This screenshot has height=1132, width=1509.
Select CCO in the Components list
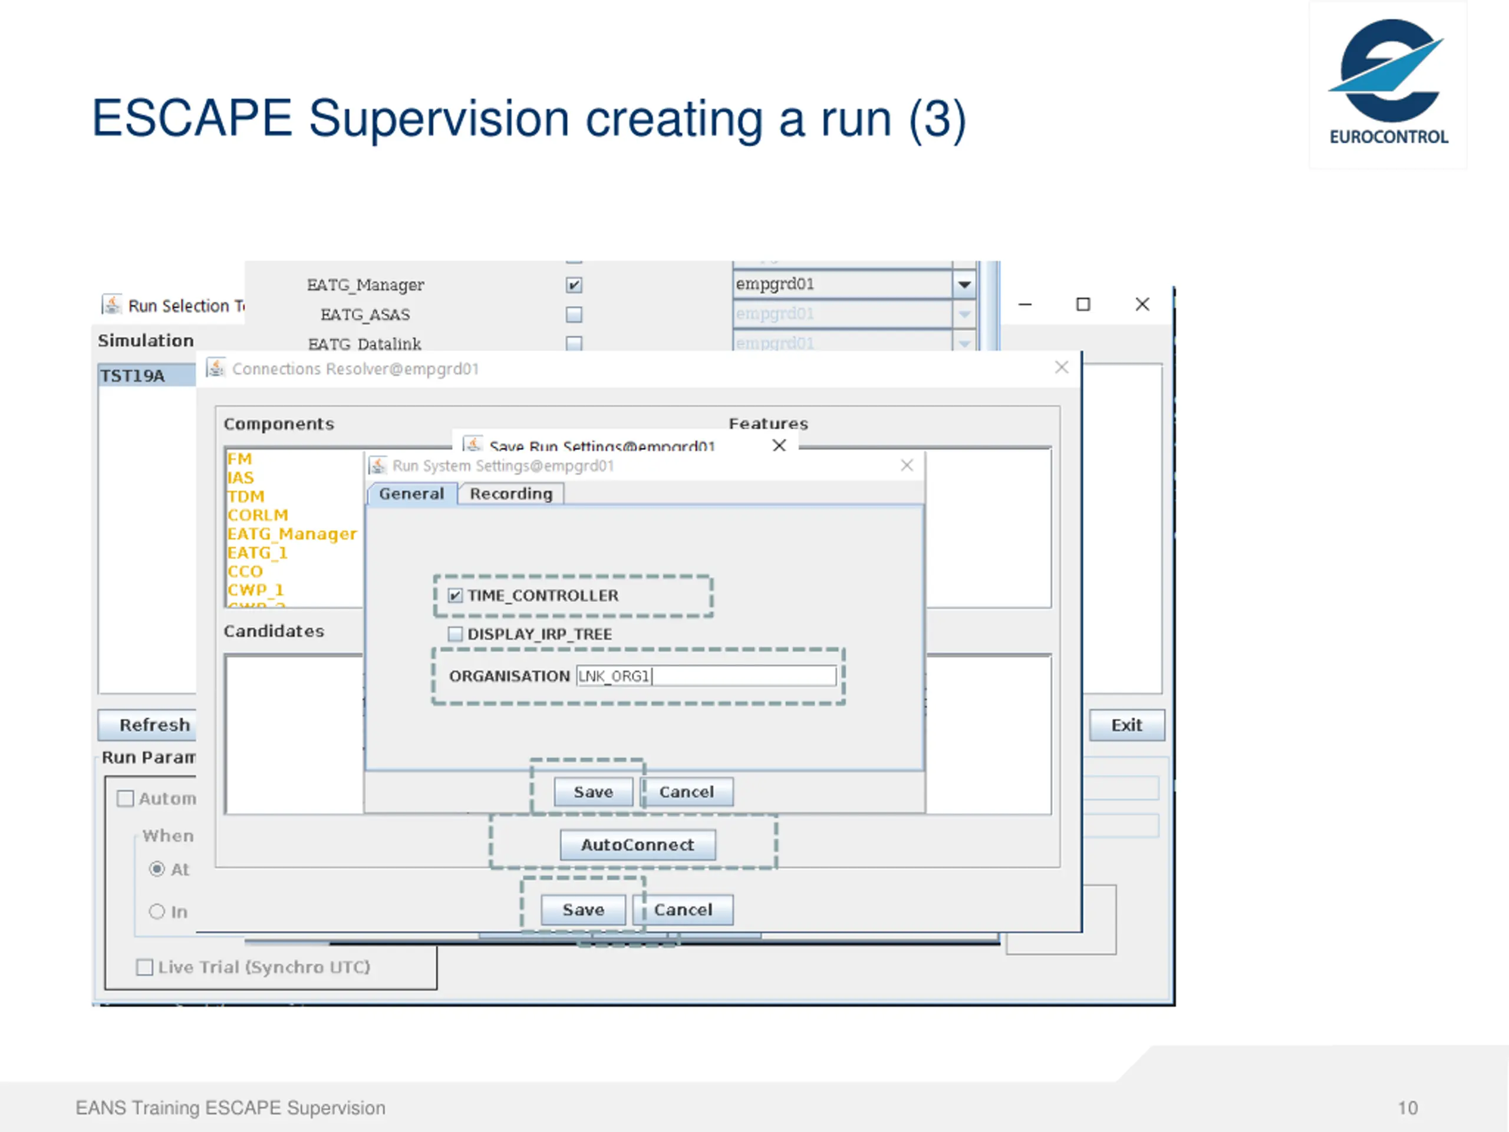coord(245,571)
